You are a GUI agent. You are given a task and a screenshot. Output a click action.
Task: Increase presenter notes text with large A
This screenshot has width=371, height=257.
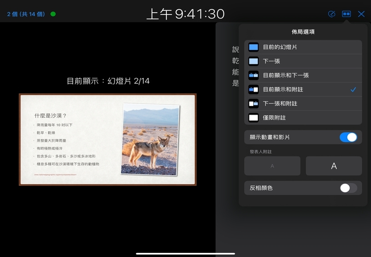[334, 166]
